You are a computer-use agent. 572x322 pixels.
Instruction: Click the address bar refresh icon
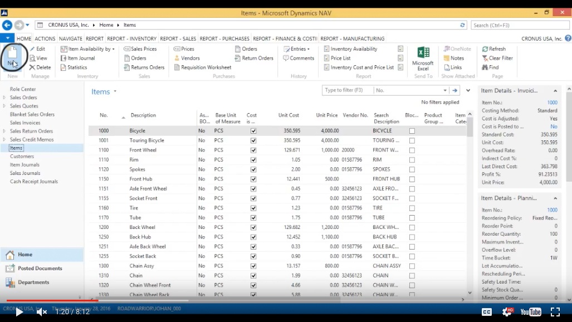pos(462,25)
